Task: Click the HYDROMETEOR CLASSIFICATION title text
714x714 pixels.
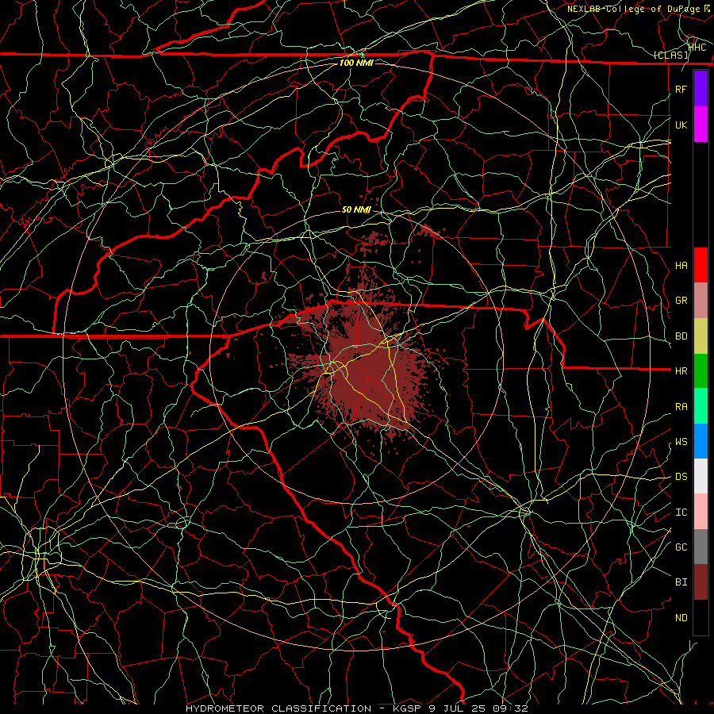Action: tap(278, 708)
